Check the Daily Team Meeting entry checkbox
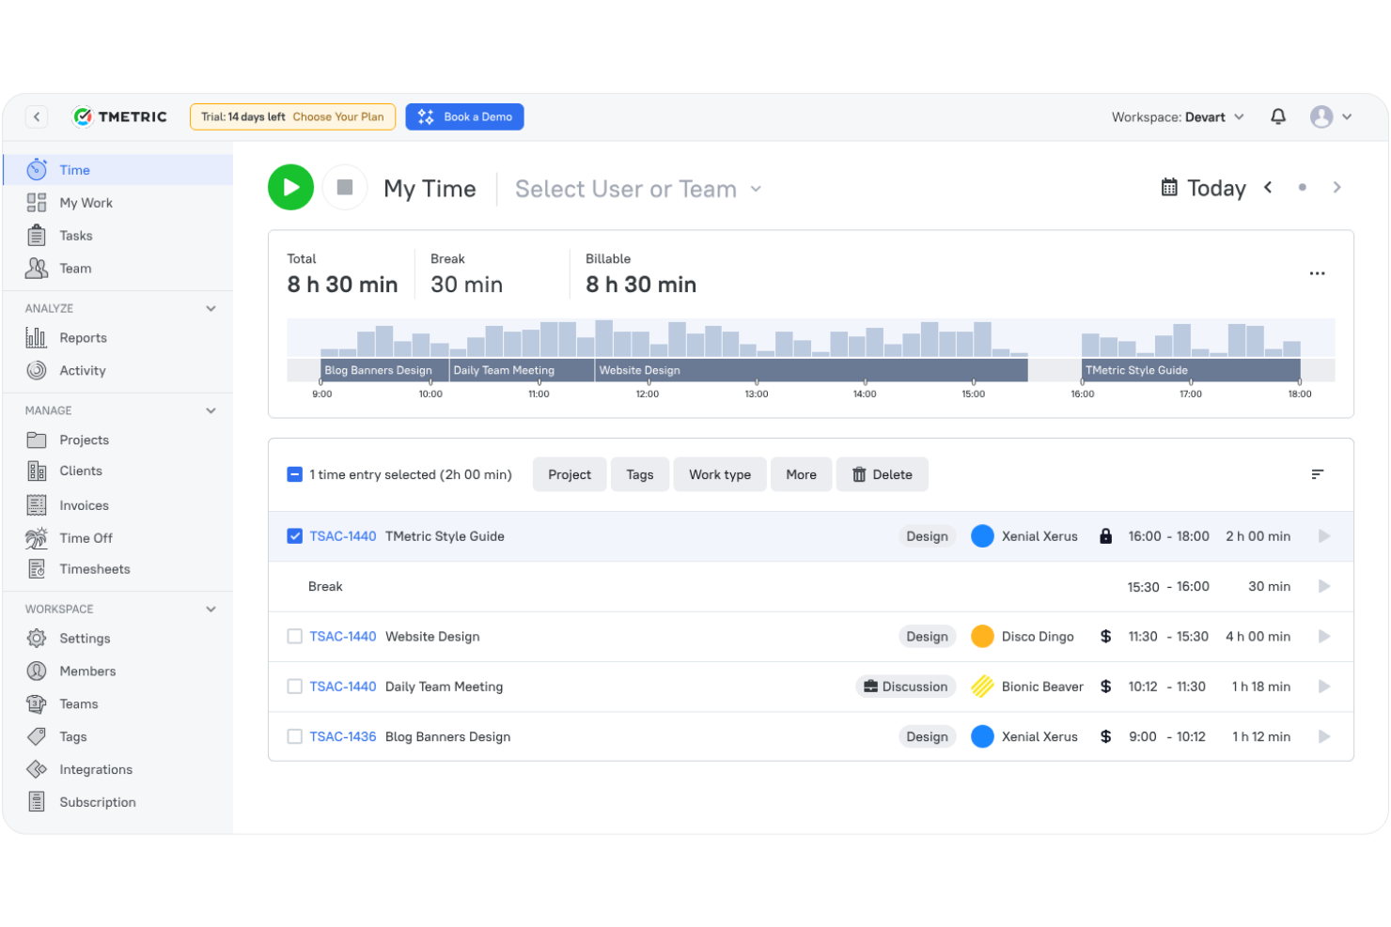 (x=294, y=686)
